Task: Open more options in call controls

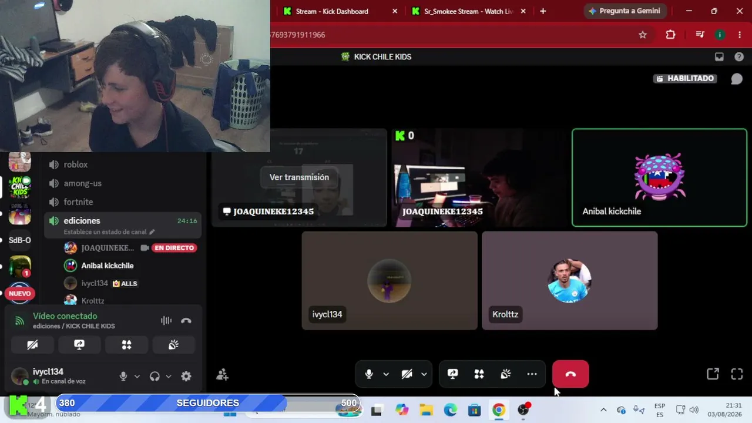Action: click(x=532, y=374)
